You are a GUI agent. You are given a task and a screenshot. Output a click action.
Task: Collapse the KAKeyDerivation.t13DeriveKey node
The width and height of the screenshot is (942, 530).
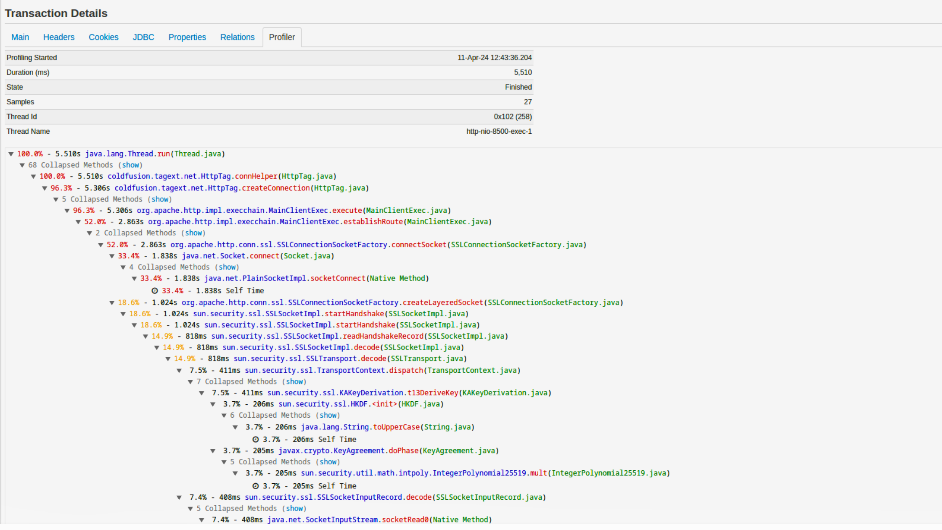(201, 393)
